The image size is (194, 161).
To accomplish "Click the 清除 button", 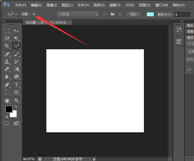I will [133, 14].
